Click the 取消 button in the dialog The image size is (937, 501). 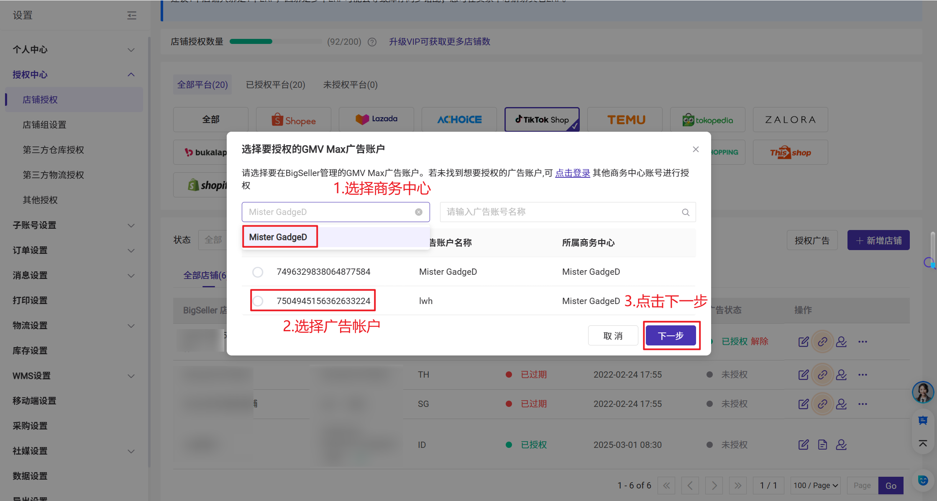pyautogui.click(x=613, y=335)
